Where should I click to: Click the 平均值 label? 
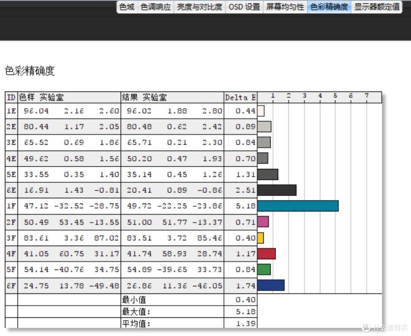pos(136,323)
